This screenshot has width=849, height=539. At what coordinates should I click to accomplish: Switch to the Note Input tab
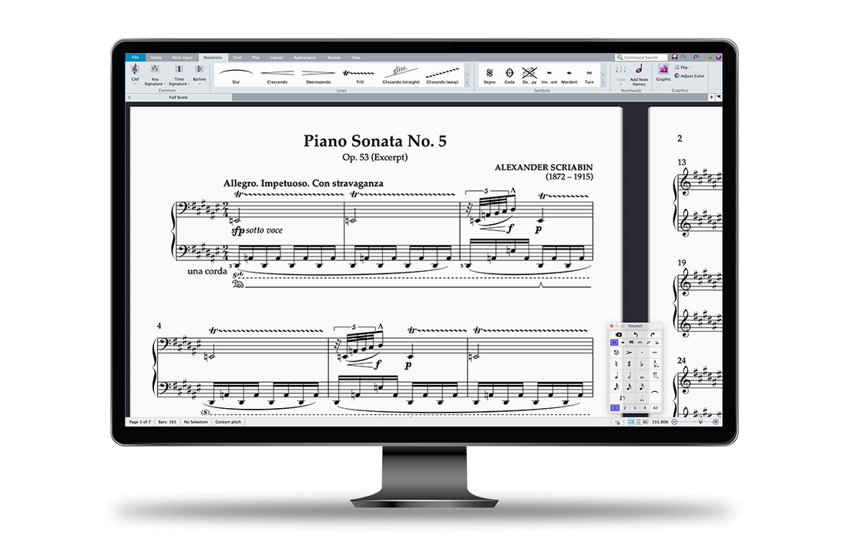click(183, 57)
